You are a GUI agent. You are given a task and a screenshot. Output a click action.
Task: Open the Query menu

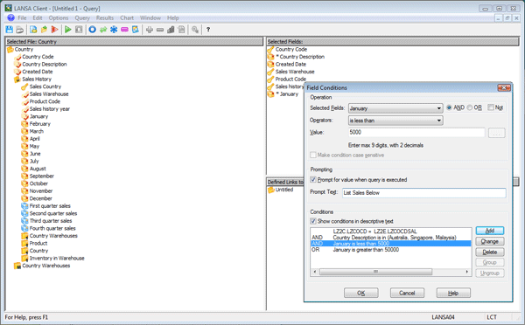[82, 18]
